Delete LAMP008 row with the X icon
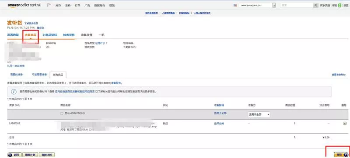The image size is (350, 158). (x=345, y=124)
